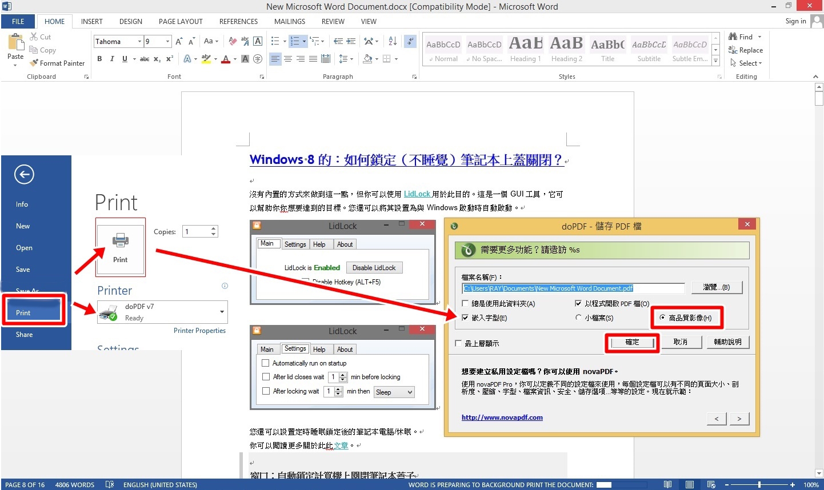Expand the Styles gallery more arrow
The height and width of the screenshot is (490, 824).
click(715, 59)
